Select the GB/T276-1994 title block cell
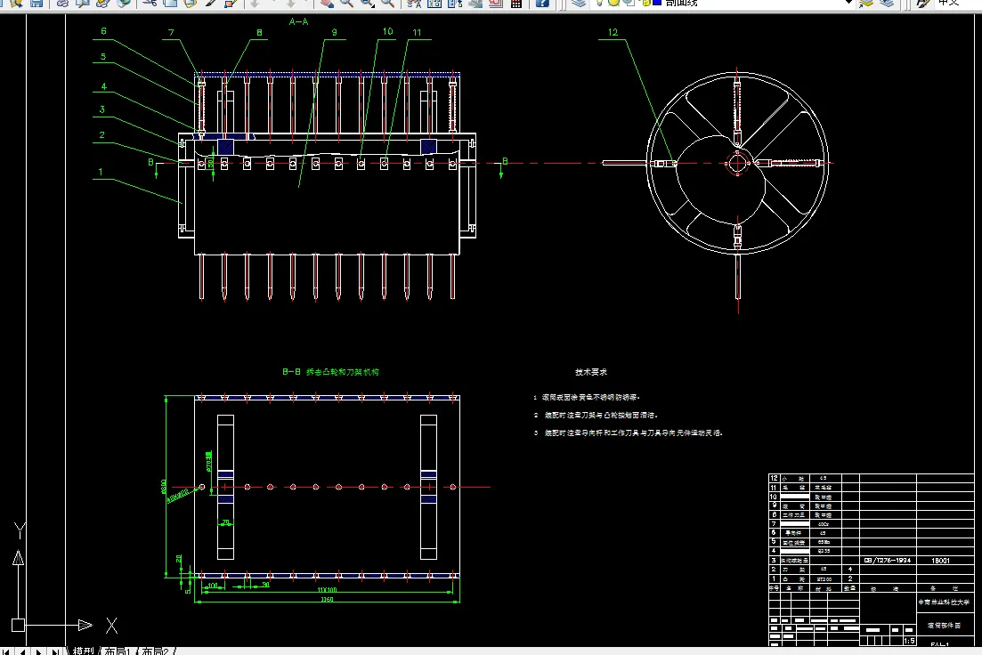The width and height of the screenshot is (982, 655). (x=888, y=561)
